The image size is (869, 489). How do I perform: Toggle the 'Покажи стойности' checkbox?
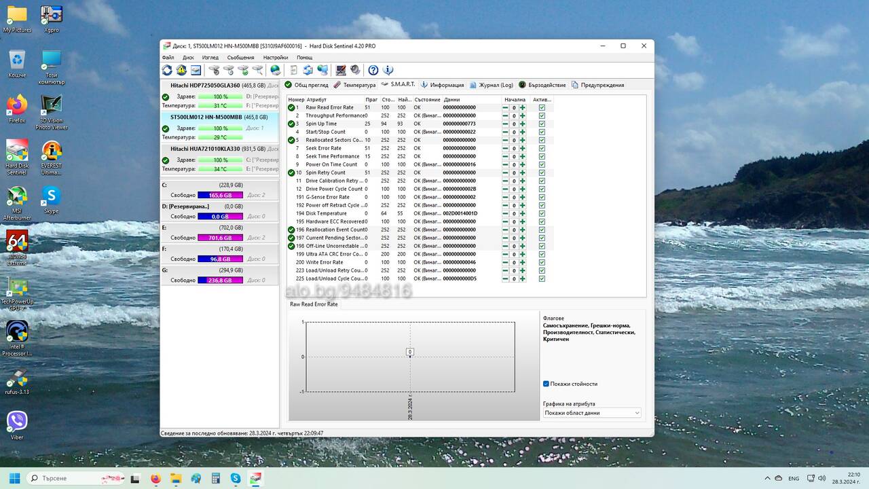click(x=546, y=384)
